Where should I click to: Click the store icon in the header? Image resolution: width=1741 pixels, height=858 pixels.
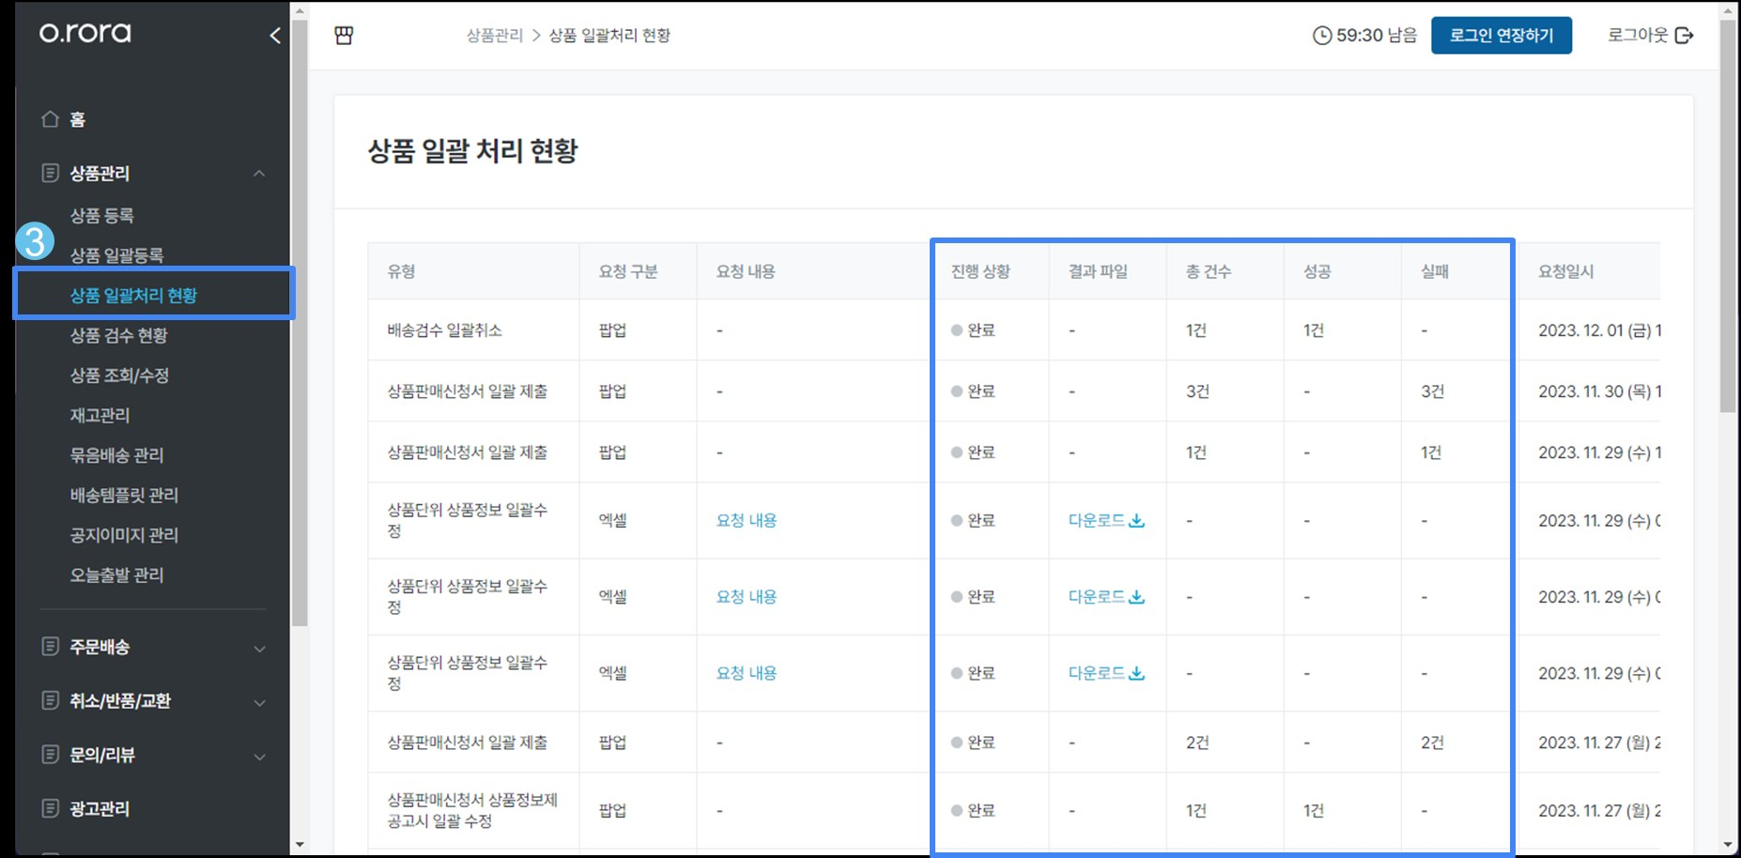pyautogui.click(x=344, y=36)
